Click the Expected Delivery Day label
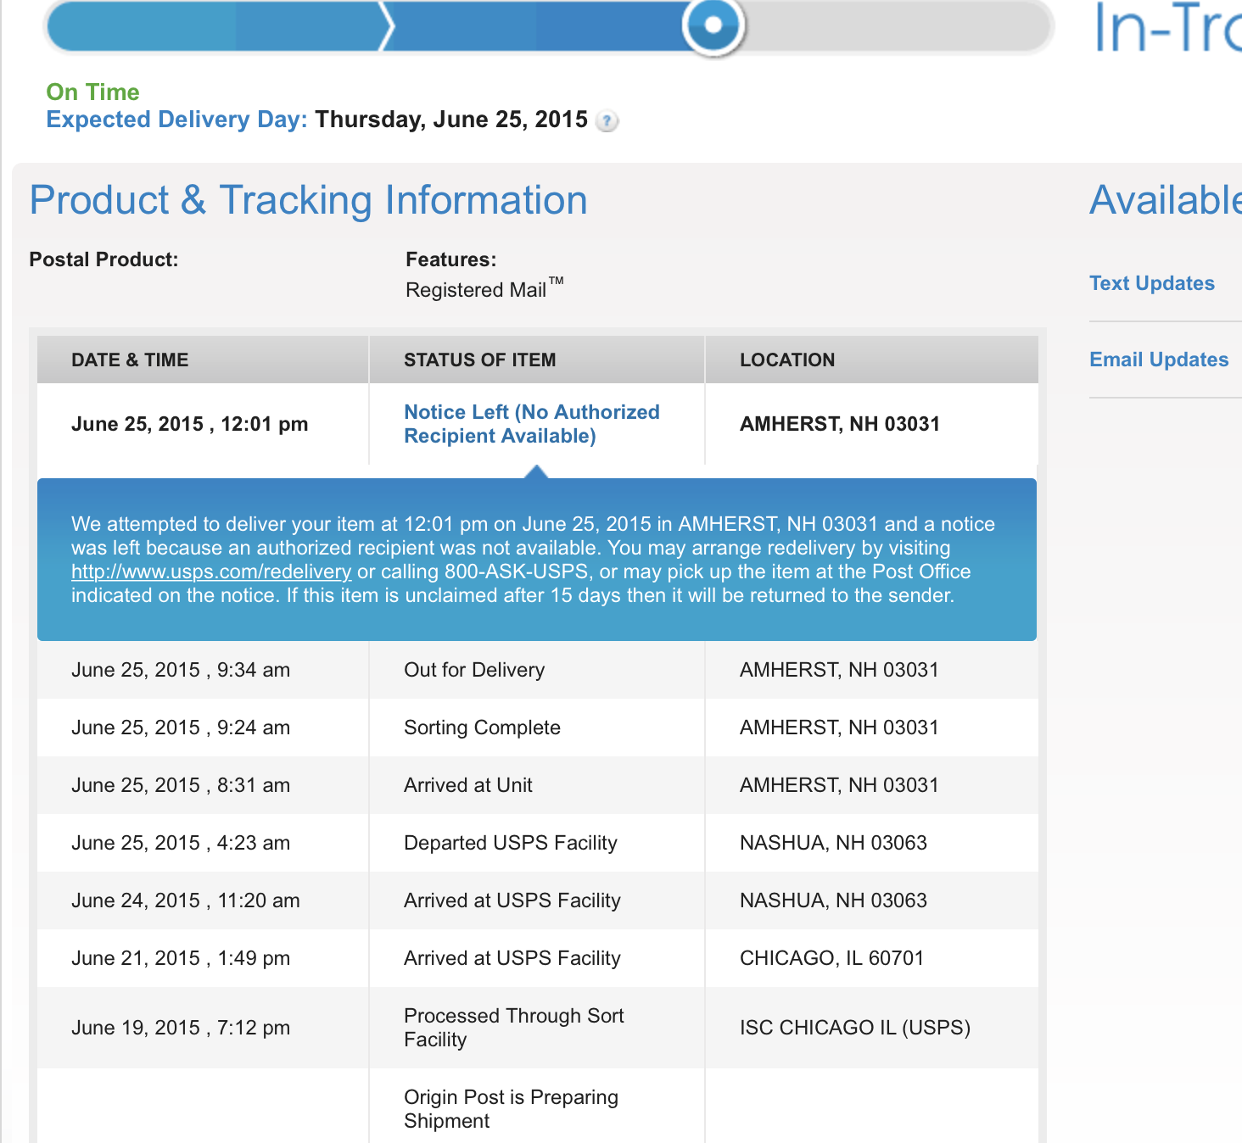Image resolution: width=1242 pixels, height=1143 pixels. coord(176,120)
